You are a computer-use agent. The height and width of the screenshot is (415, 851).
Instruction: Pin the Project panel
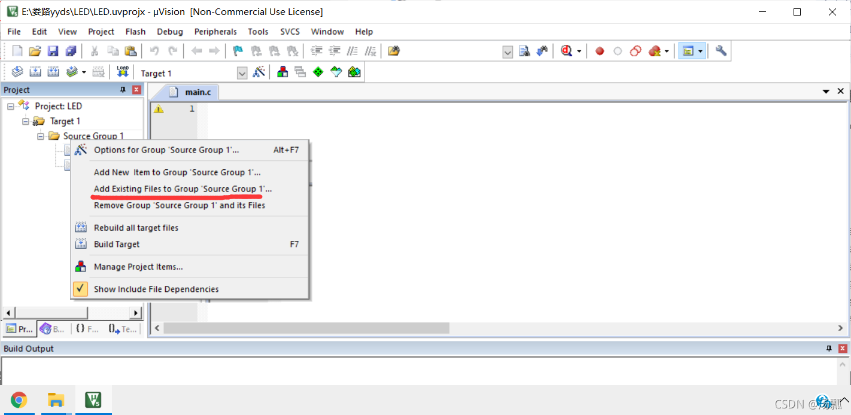point(123,90)
